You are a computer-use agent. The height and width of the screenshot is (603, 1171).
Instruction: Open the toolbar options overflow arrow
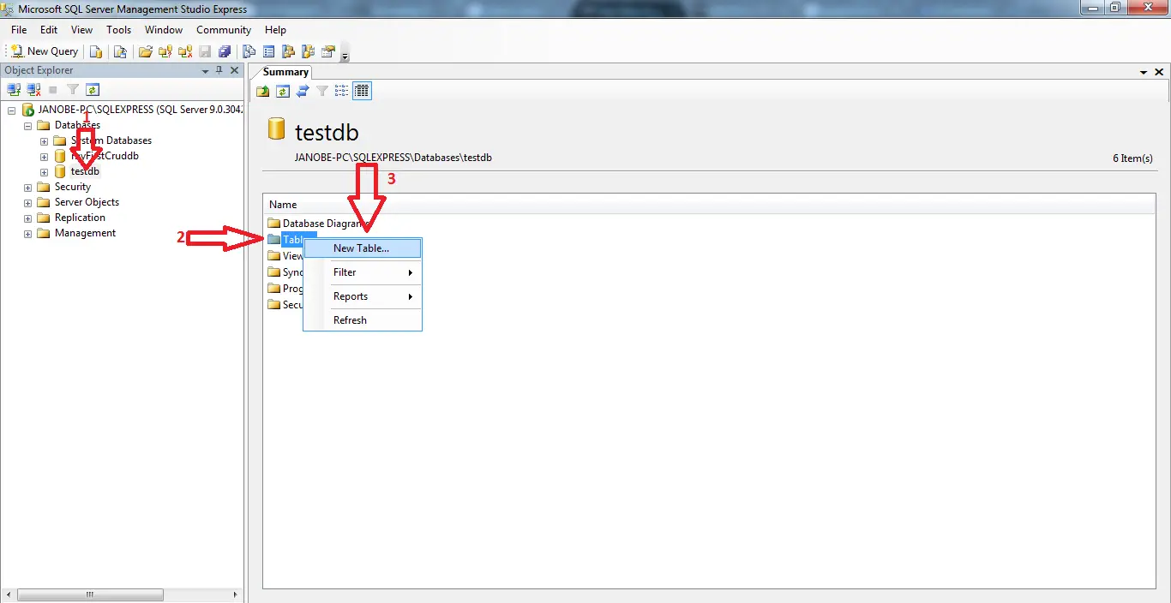tap(345, 57)
